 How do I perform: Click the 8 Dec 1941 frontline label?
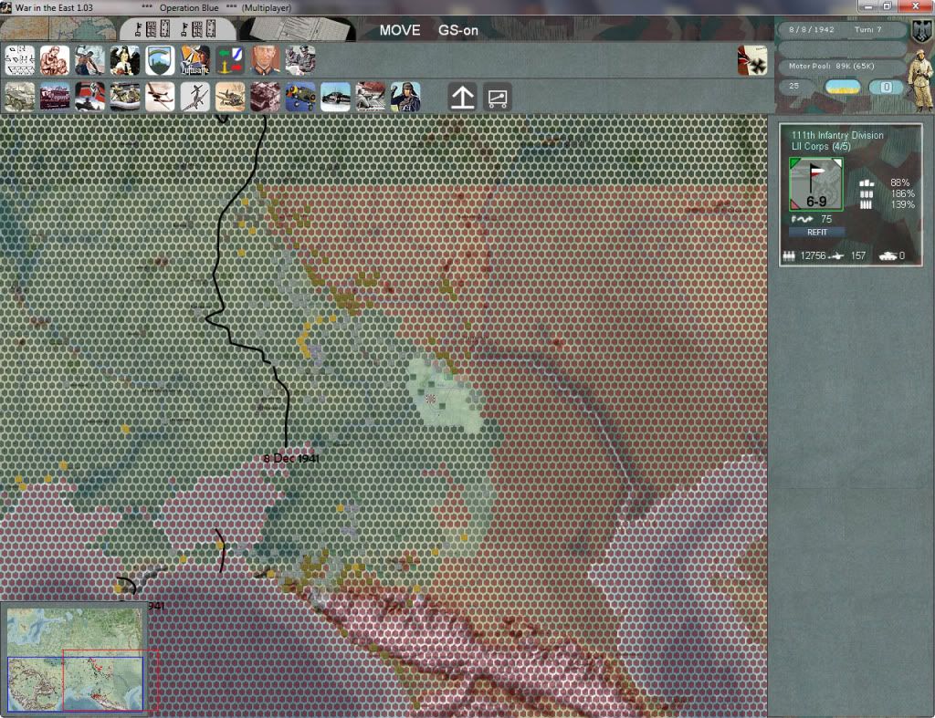coord(291,458)
